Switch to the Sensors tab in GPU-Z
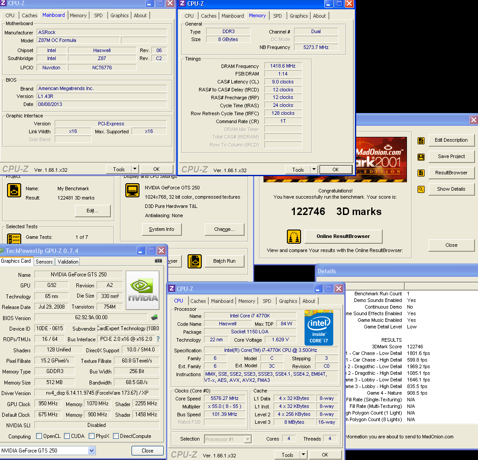This screenshot has width=478, height=460. pyautogui.click(x=44, y=261)
